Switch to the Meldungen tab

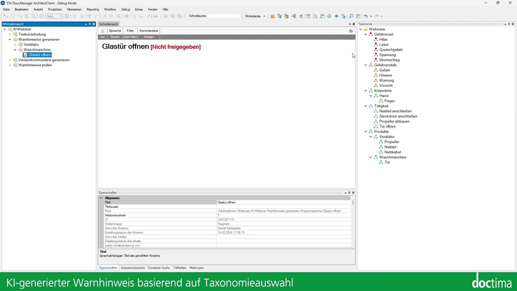click(x=196, y=268)
